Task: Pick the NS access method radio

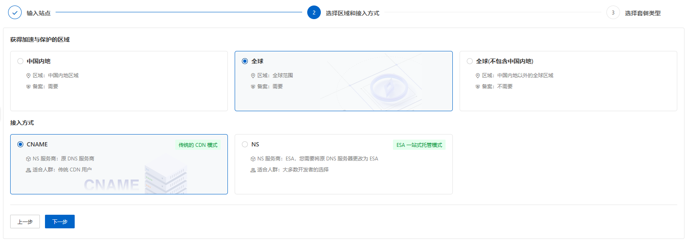Action: [245, 144]
